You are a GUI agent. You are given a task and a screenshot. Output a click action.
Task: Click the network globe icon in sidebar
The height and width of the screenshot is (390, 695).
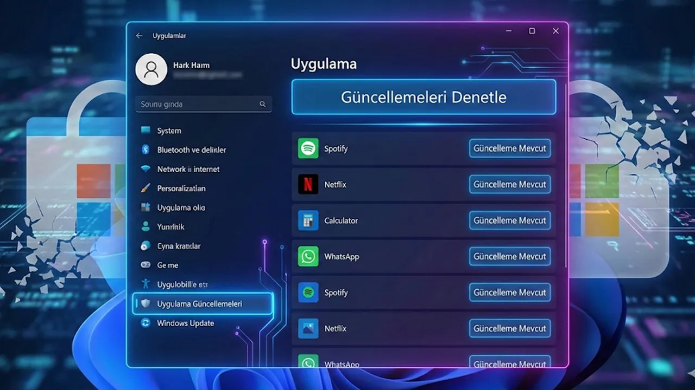(144, 169)
